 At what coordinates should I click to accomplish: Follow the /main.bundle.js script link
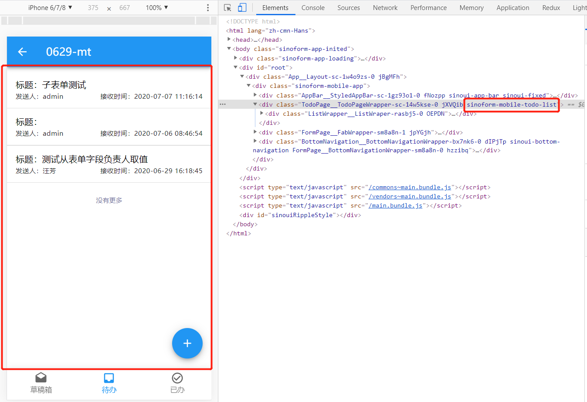395,205
